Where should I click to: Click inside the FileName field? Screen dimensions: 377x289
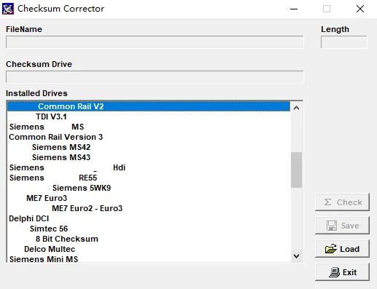click(155, 42)
